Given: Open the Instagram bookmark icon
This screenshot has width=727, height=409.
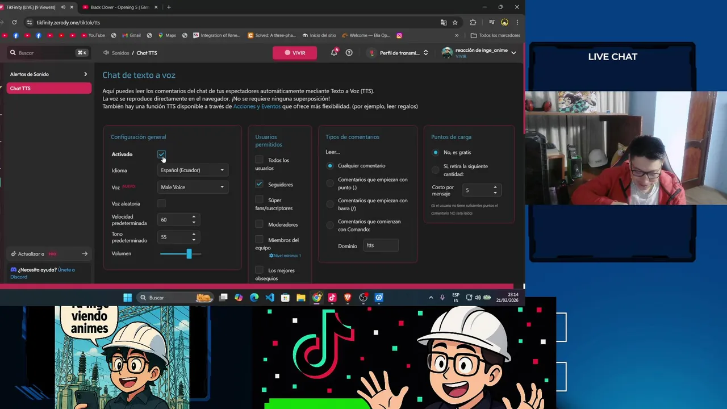Looking at the screenshot, I should pyautogui.click(x=399, y=35).
